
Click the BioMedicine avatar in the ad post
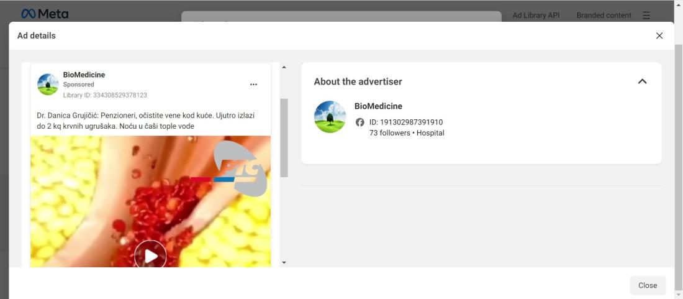[x=47, y=84]
